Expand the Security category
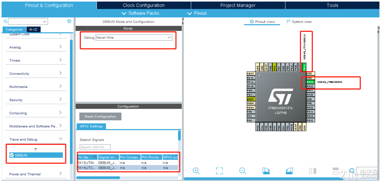This screenshot has height=181, width=381. click(61, 99)
